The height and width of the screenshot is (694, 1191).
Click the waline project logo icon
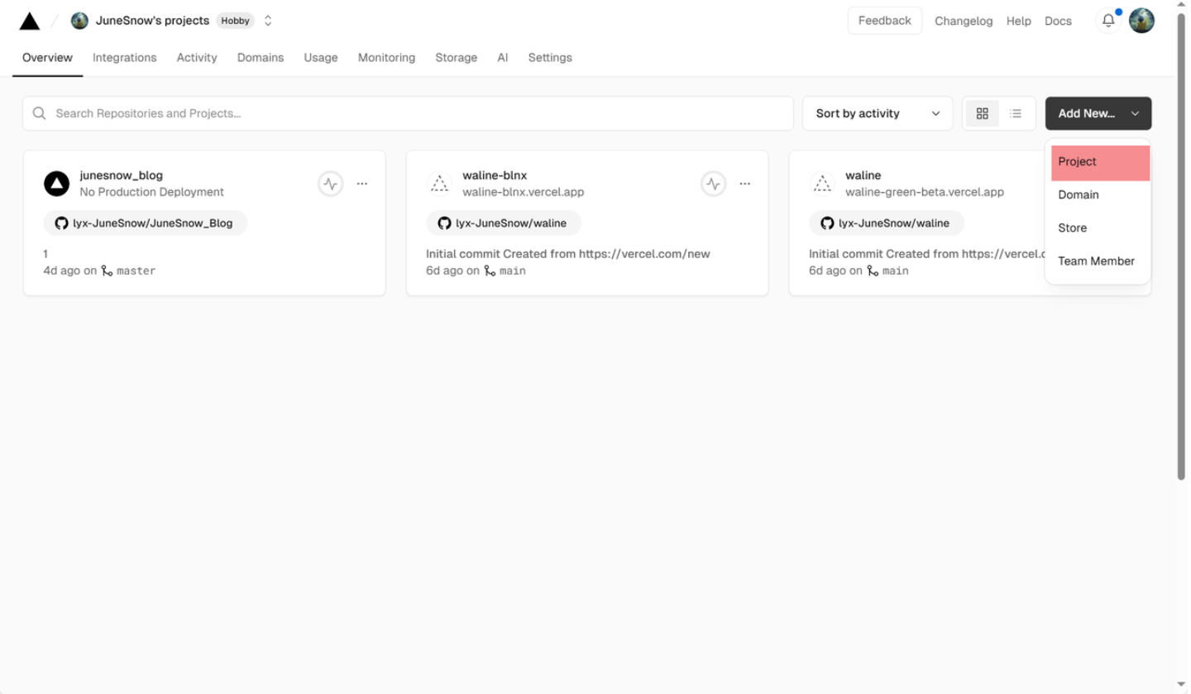(x=822, y=184)
